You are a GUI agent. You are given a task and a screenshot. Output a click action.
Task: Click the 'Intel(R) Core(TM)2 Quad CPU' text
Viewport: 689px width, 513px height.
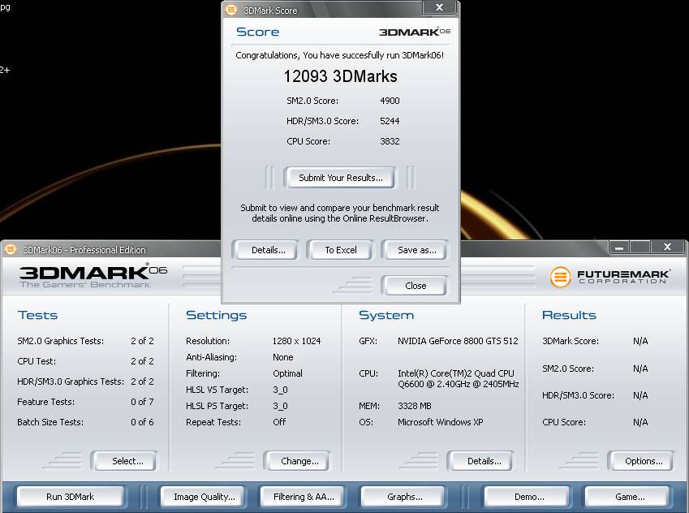click(x=455, y=373)
